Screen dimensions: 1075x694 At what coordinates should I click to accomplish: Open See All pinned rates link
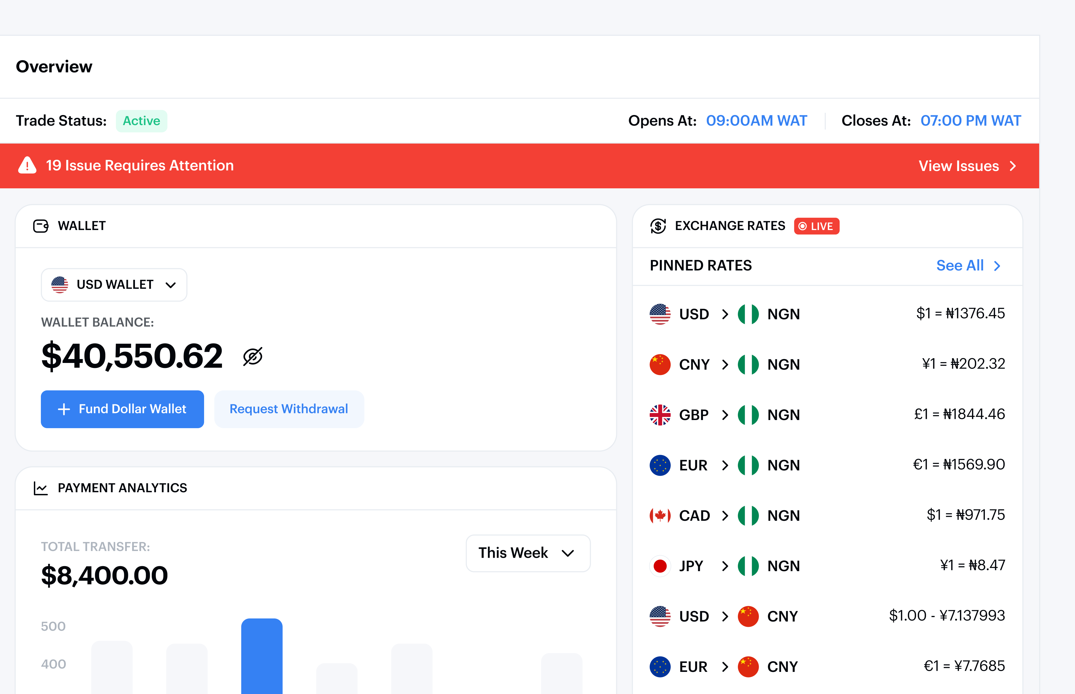(969, 266)
